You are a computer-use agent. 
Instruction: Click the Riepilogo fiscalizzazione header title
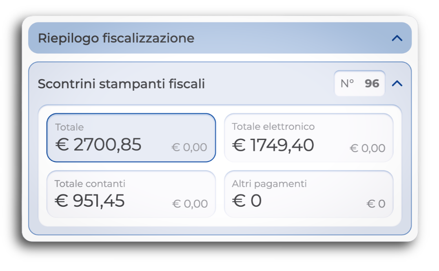pos(116,38)
